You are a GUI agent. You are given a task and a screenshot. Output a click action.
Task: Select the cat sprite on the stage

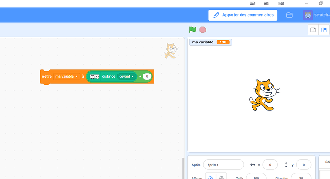point(264,95)
